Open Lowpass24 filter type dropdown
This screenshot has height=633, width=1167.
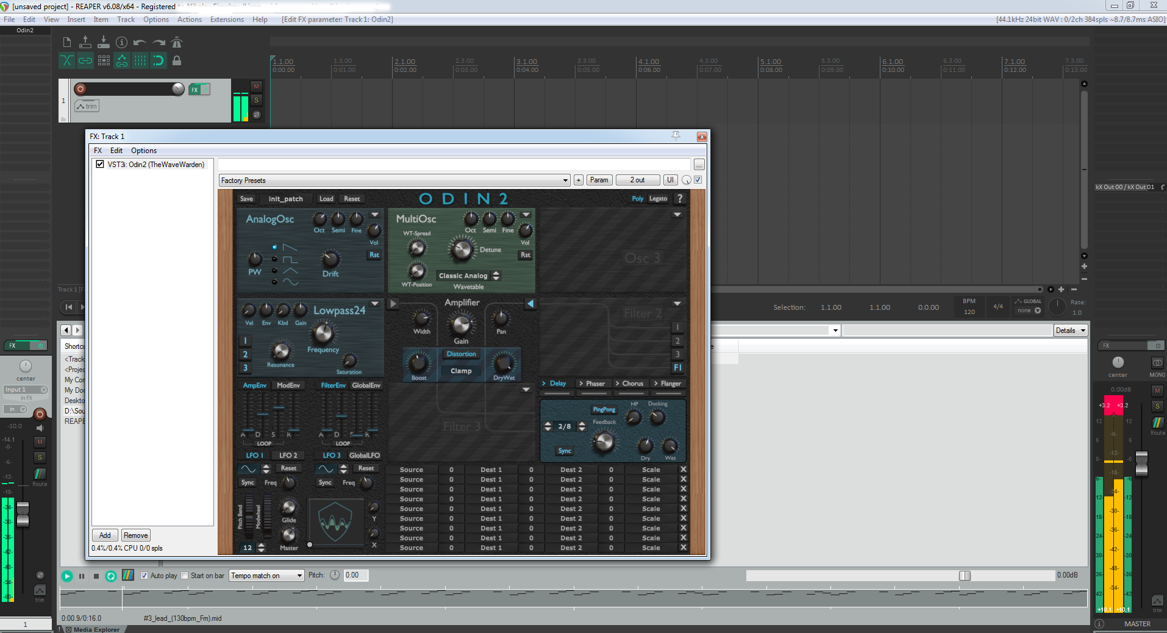[375, 303]
